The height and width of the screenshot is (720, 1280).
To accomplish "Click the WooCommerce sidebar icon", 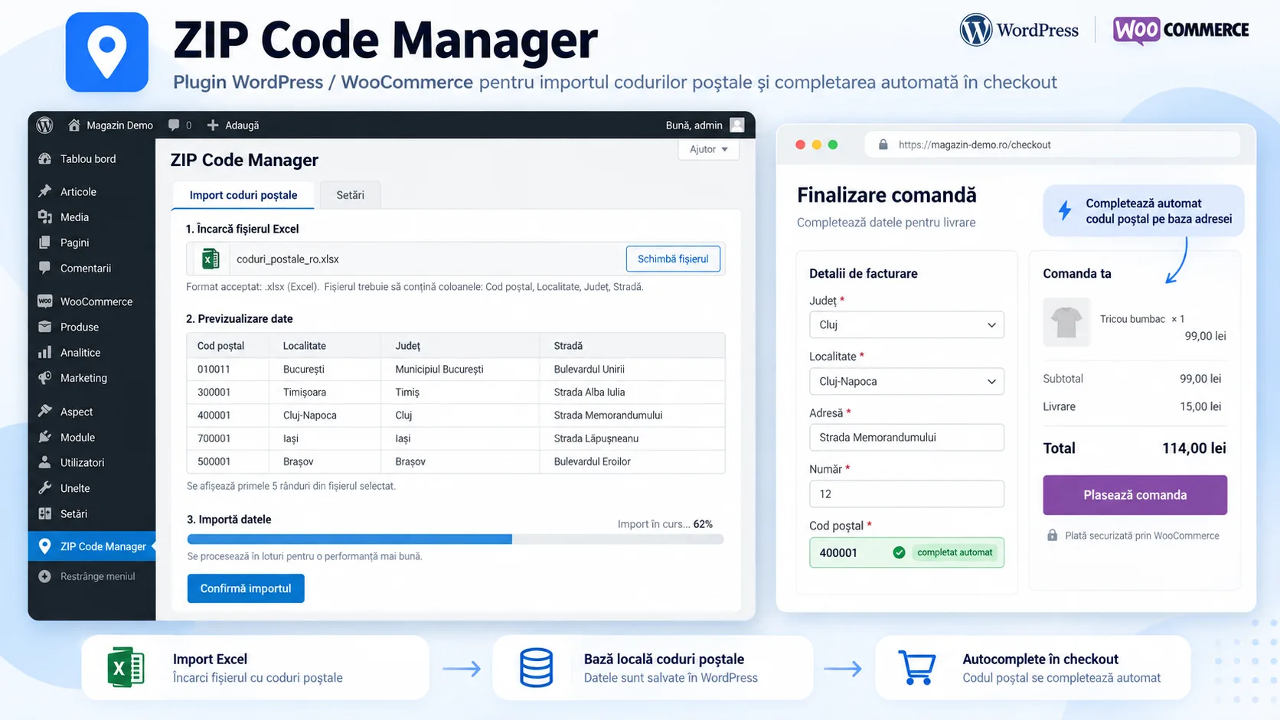I will point(45,301).
